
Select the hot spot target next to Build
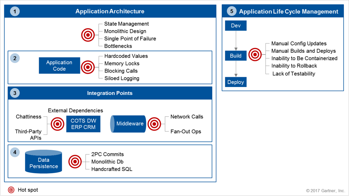(255, 55)
